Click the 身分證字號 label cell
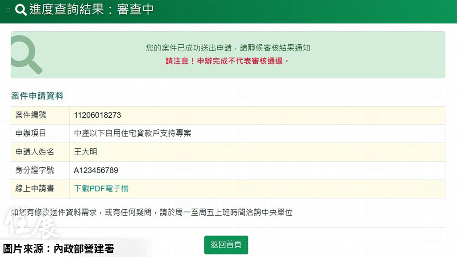 tap(35, 170)
